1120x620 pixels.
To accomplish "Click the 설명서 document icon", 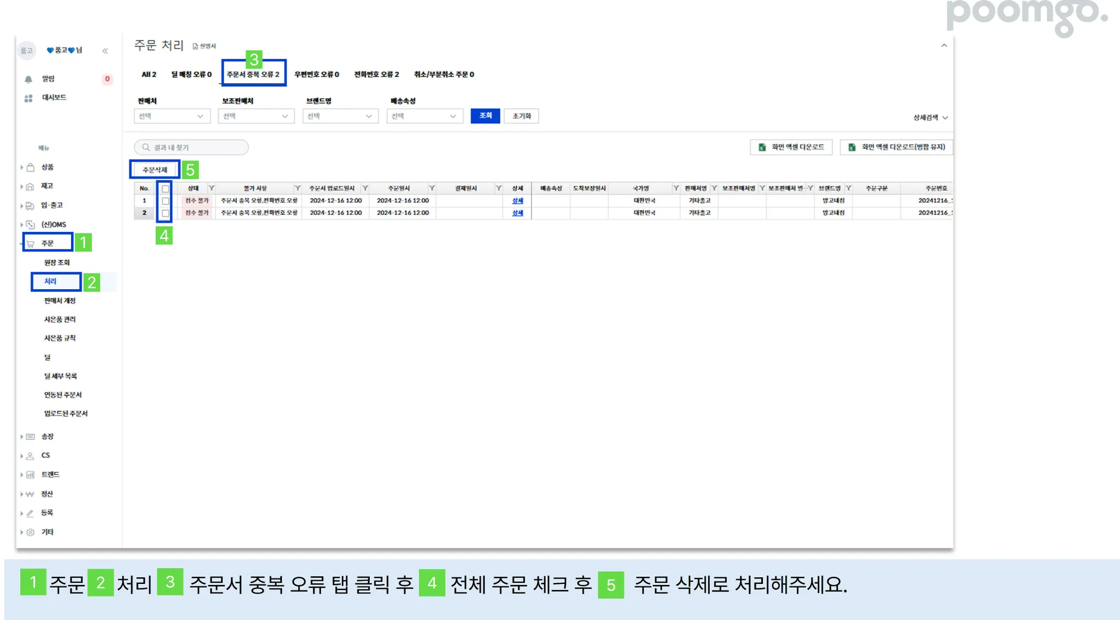I will [x=195, y=46].
